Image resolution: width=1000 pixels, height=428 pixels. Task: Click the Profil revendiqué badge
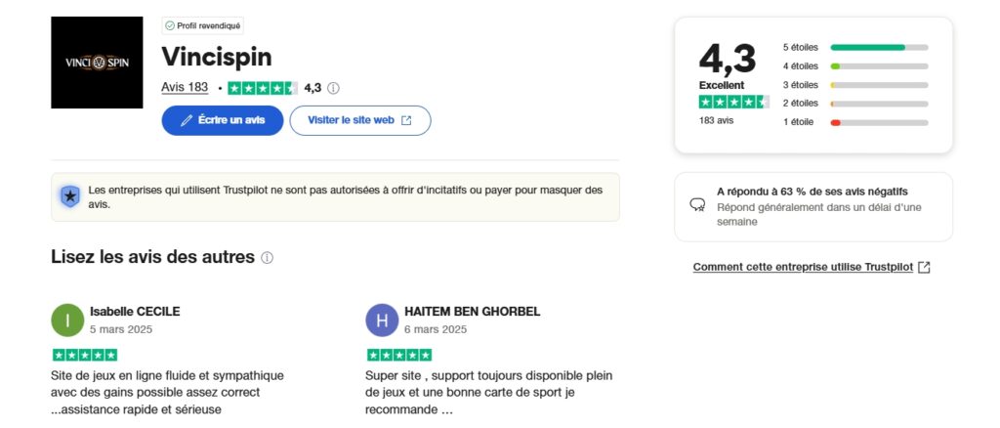[x=203, y=26]
